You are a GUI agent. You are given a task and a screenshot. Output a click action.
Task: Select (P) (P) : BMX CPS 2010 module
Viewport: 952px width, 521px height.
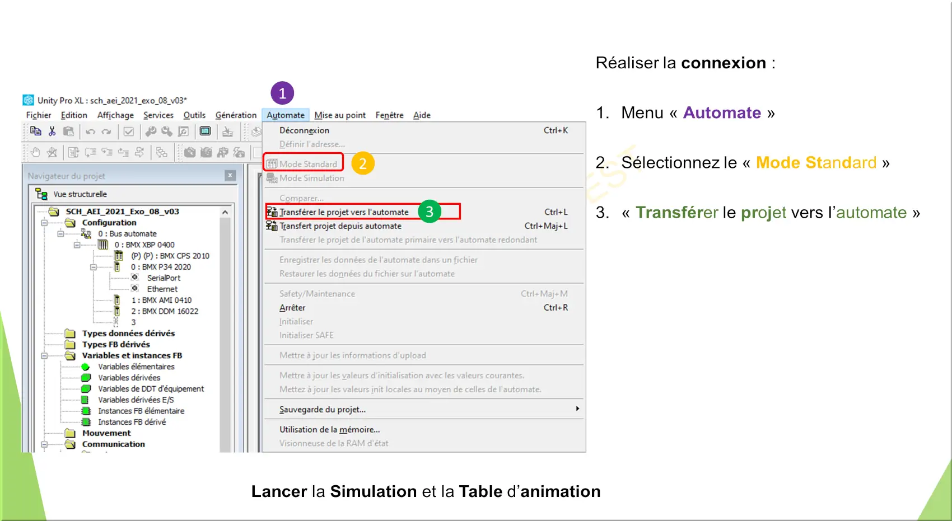pos(170,256)
